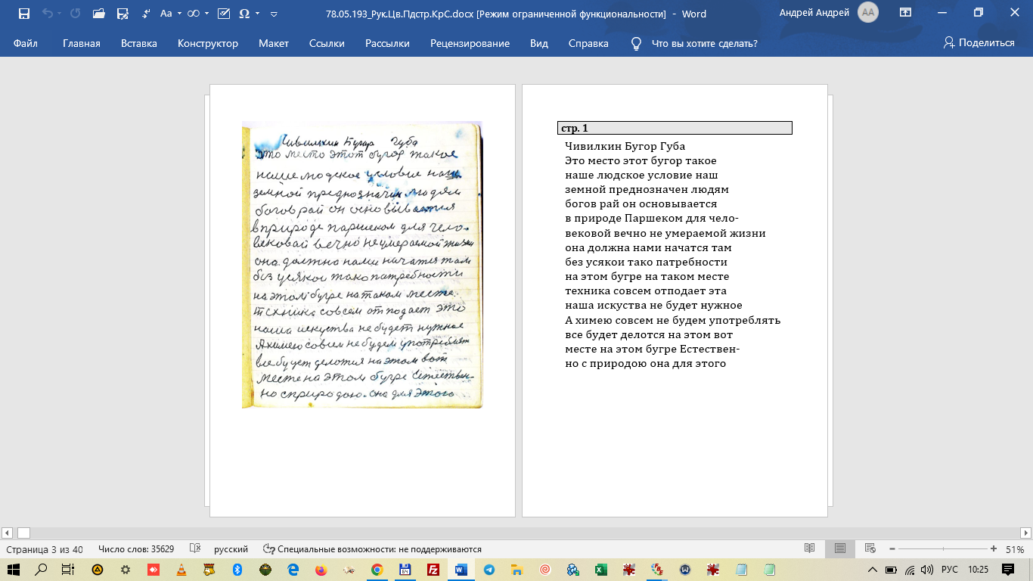Open ribbon display options icon in title bar

(905, 13)
